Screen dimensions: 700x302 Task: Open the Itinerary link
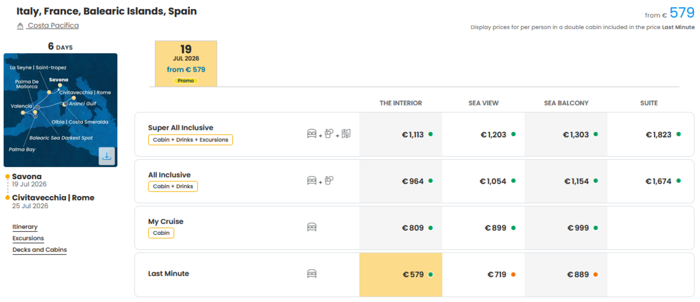coord(25,227)
